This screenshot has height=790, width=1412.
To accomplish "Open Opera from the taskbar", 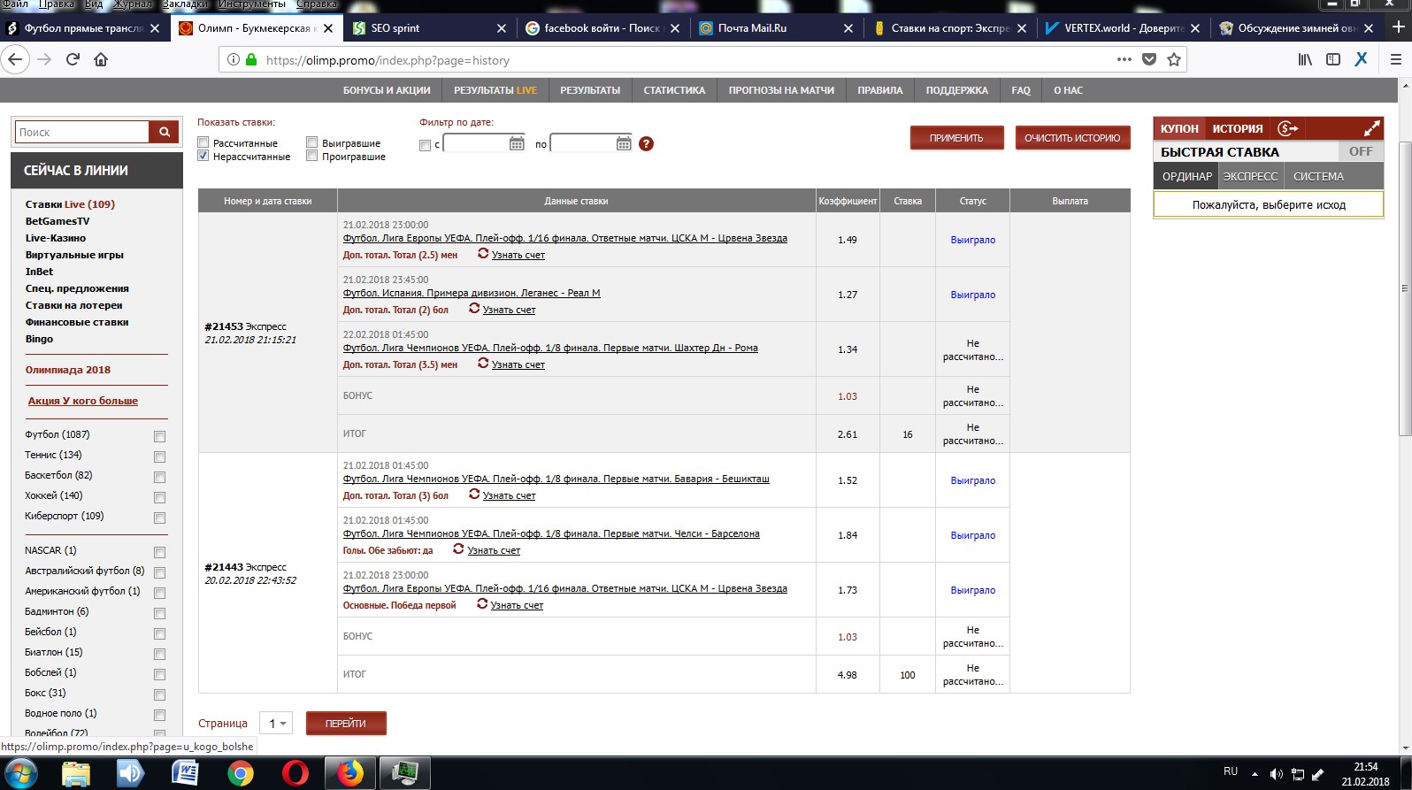I will (x=295, y=773).
